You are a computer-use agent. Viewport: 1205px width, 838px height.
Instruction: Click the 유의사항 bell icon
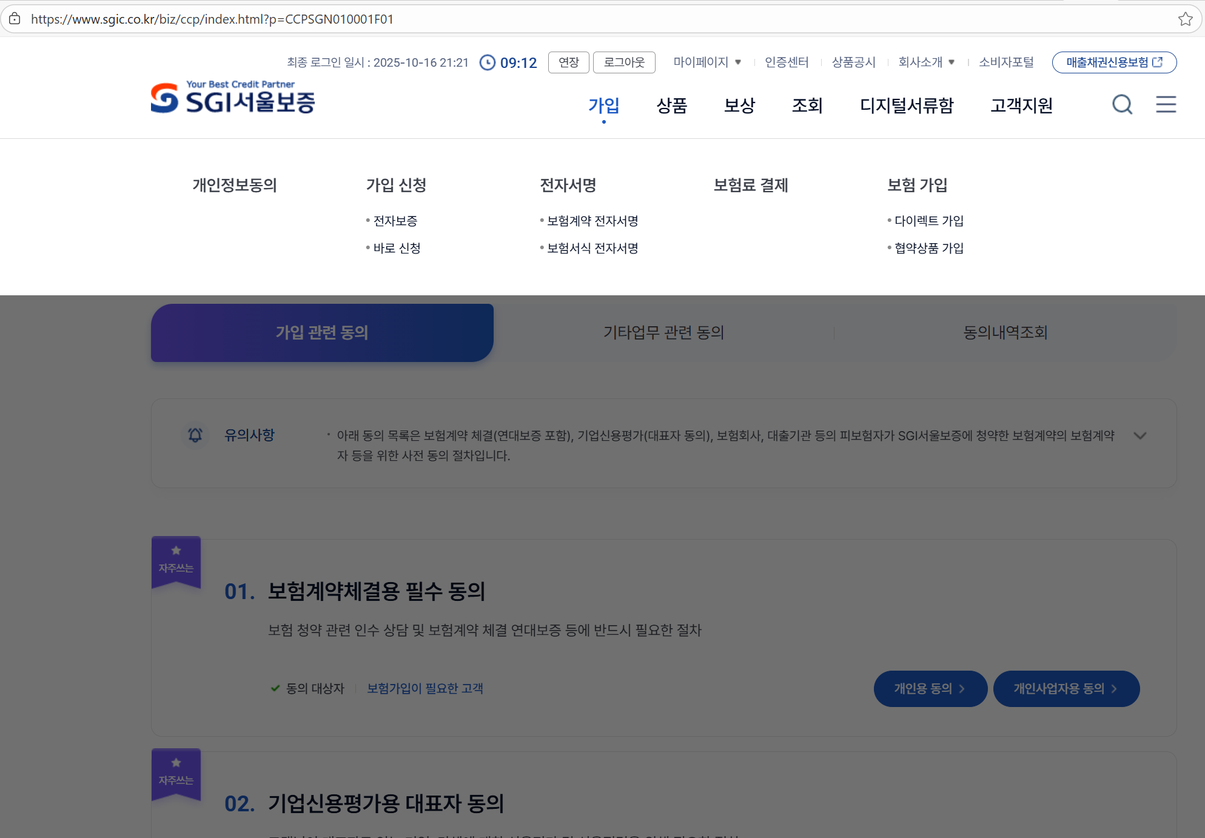pyautogui.click(x=195, y=435)
